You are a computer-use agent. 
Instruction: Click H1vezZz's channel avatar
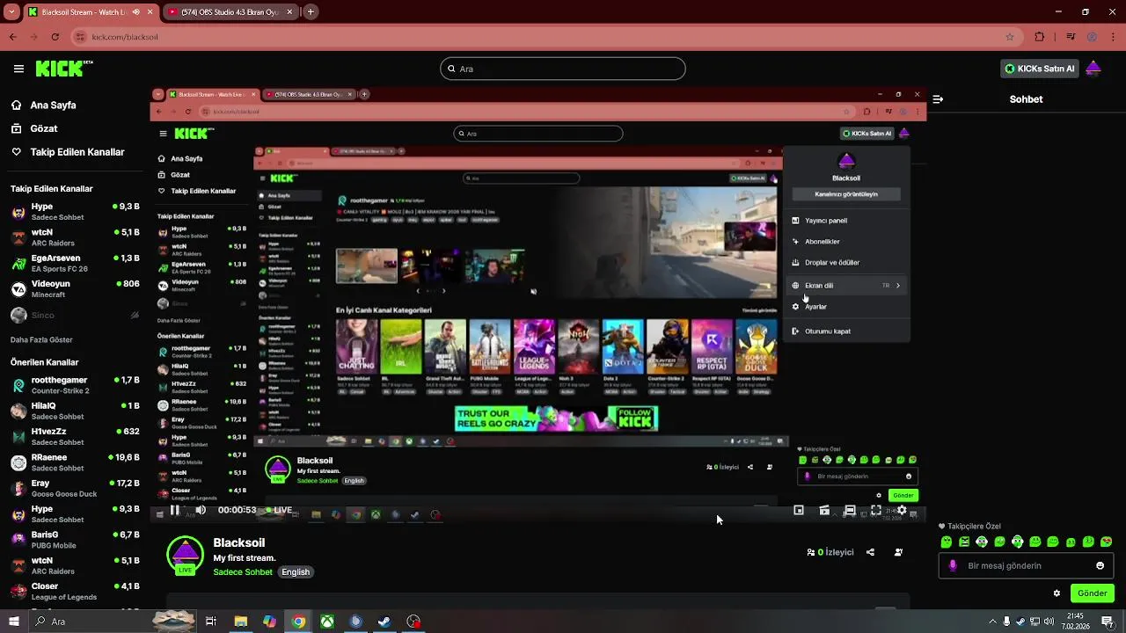[18, 436]
